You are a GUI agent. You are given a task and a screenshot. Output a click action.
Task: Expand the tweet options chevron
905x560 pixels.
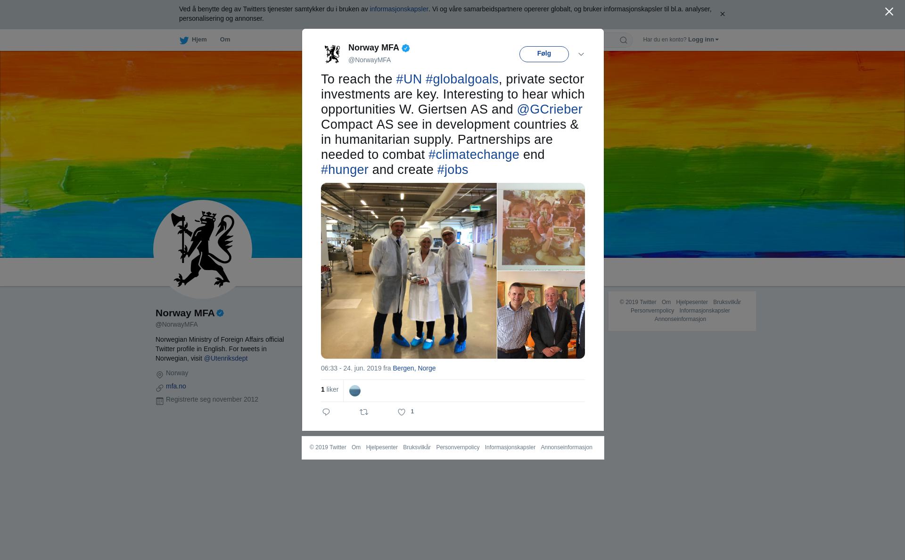(x=581, y=54)
